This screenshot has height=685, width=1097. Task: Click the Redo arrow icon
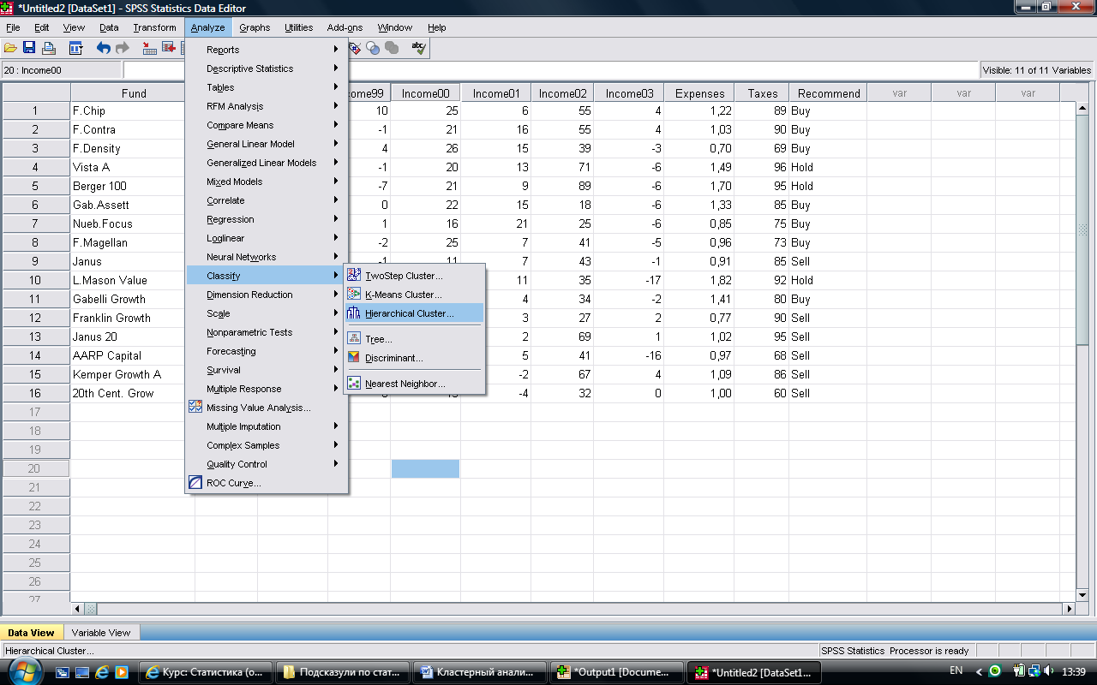tap(123, 48)
